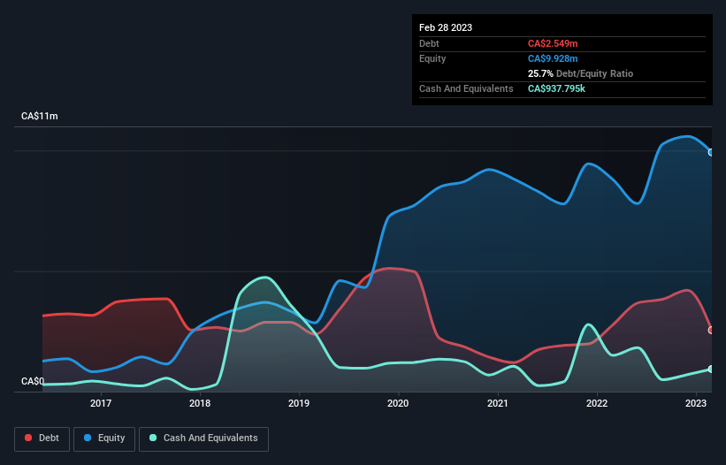726x465 pixels.
Task: Click the CA$9.928m equity value
Action: pyautogui.click(x=553, y=58)
